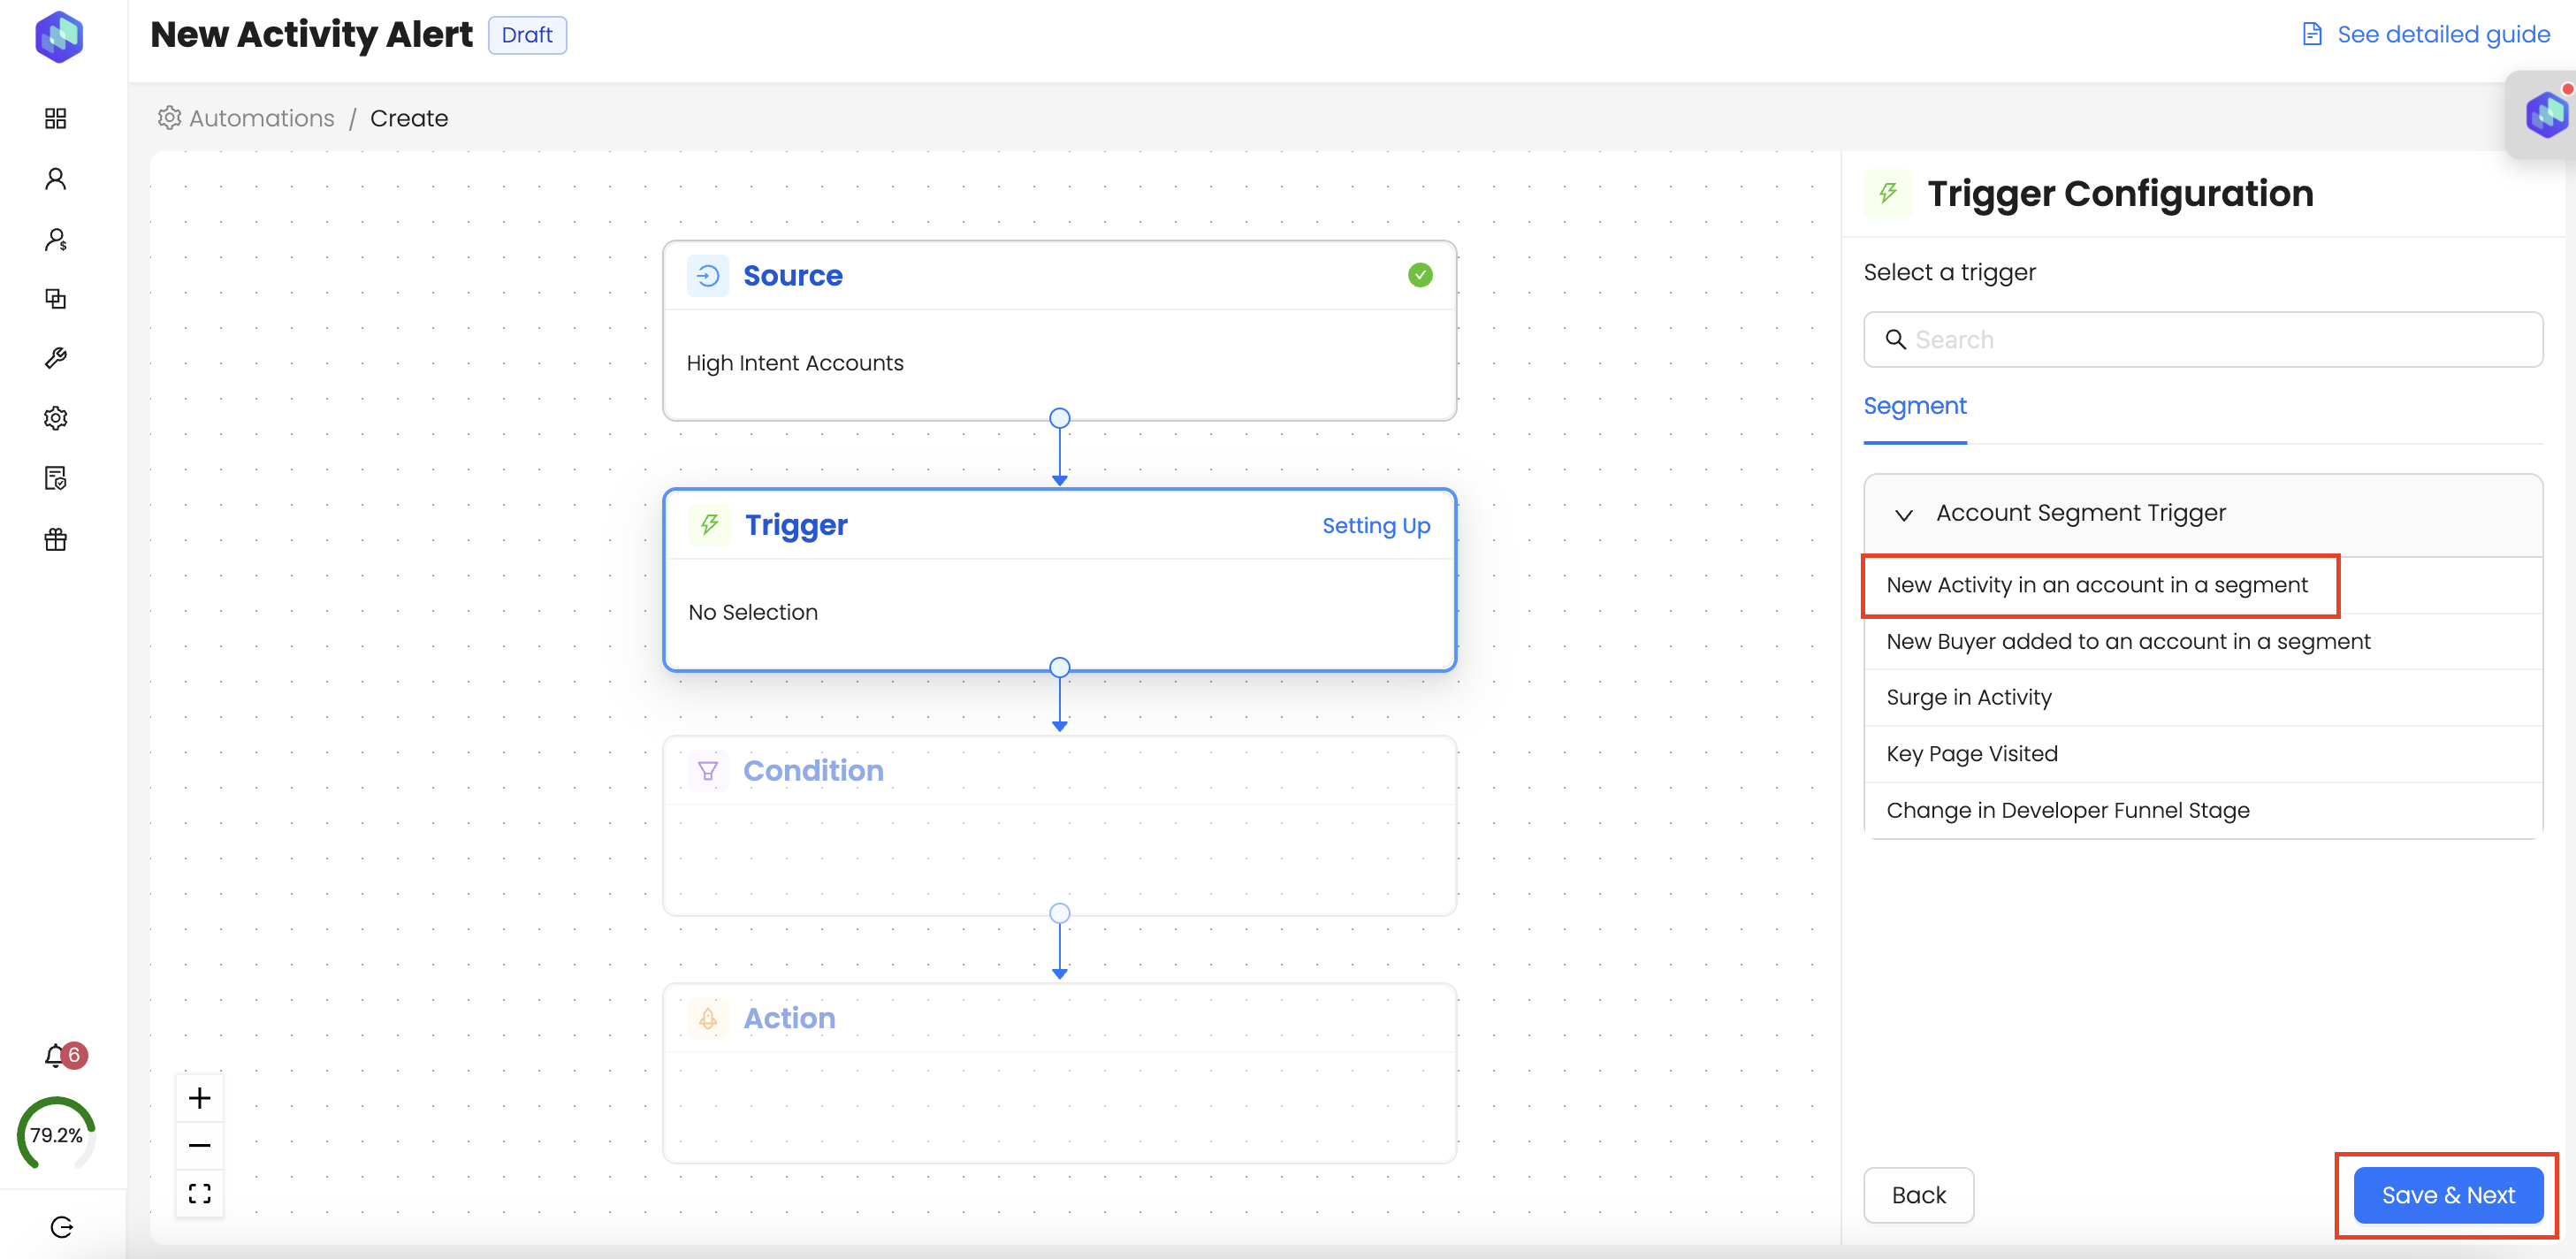Zoom out the canvas with minus button
The image size is (2576, 1259).
[200, 1145]
